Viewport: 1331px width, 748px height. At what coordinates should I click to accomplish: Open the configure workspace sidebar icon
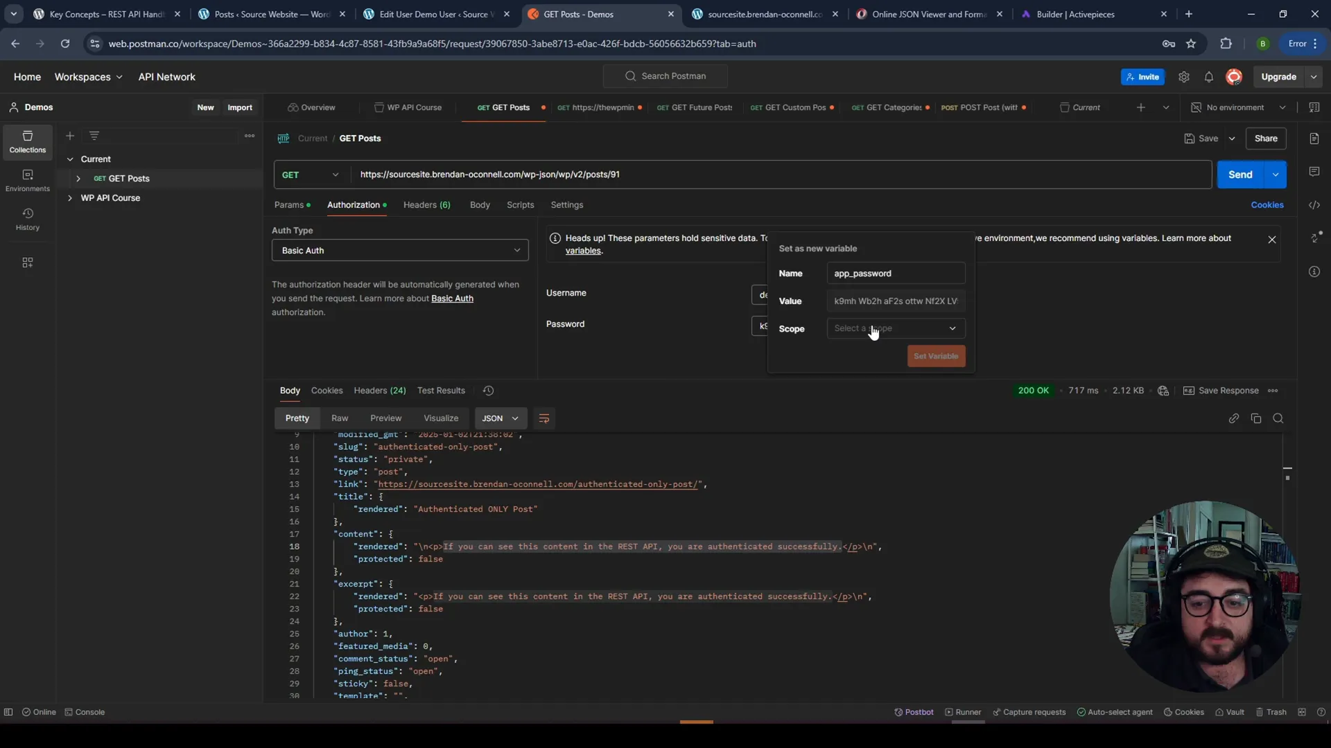point(28,262)
